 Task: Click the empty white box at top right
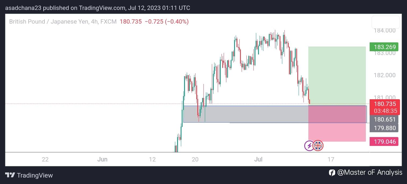point(385,22)
